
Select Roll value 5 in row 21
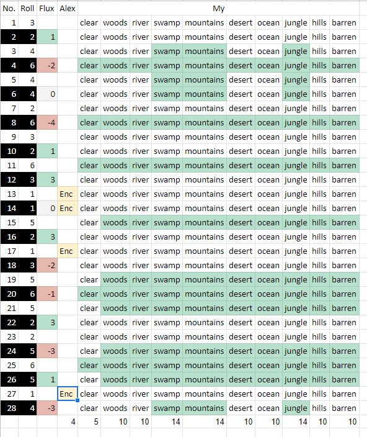(x=27, y=309)
